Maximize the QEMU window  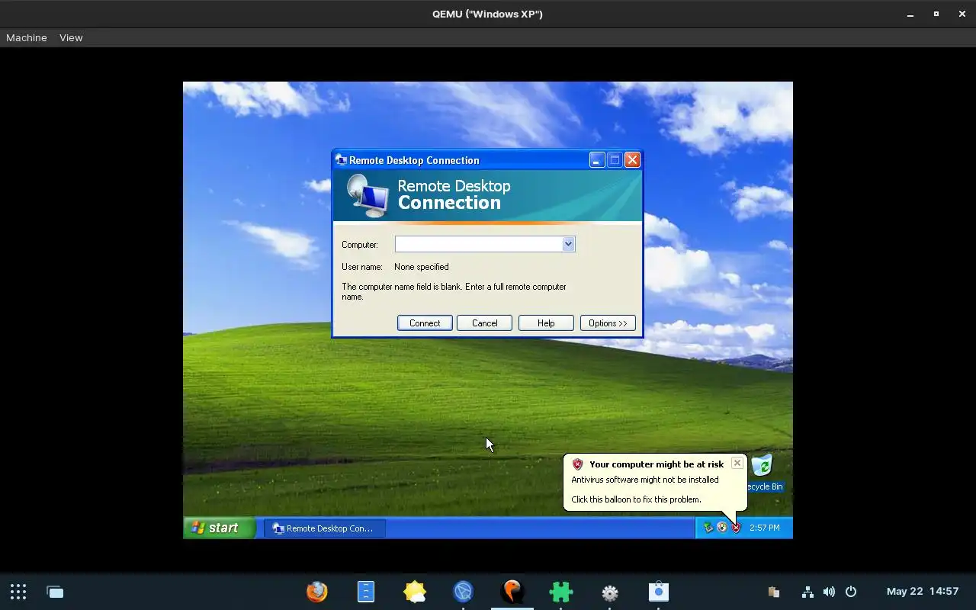coord(936,14)
